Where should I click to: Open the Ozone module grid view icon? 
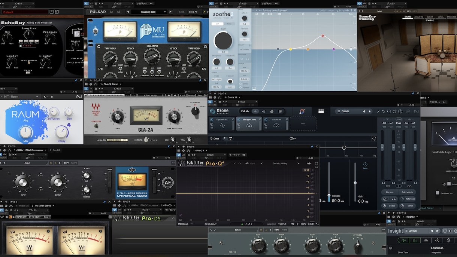pos(321,111)
